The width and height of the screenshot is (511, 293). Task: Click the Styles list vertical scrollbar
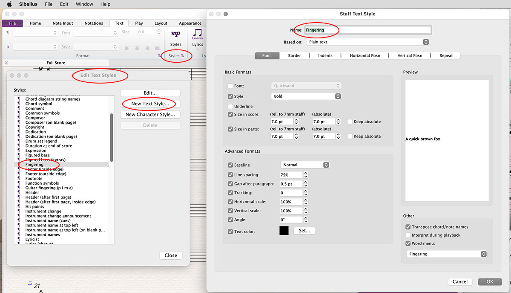[x=112, y=137]
